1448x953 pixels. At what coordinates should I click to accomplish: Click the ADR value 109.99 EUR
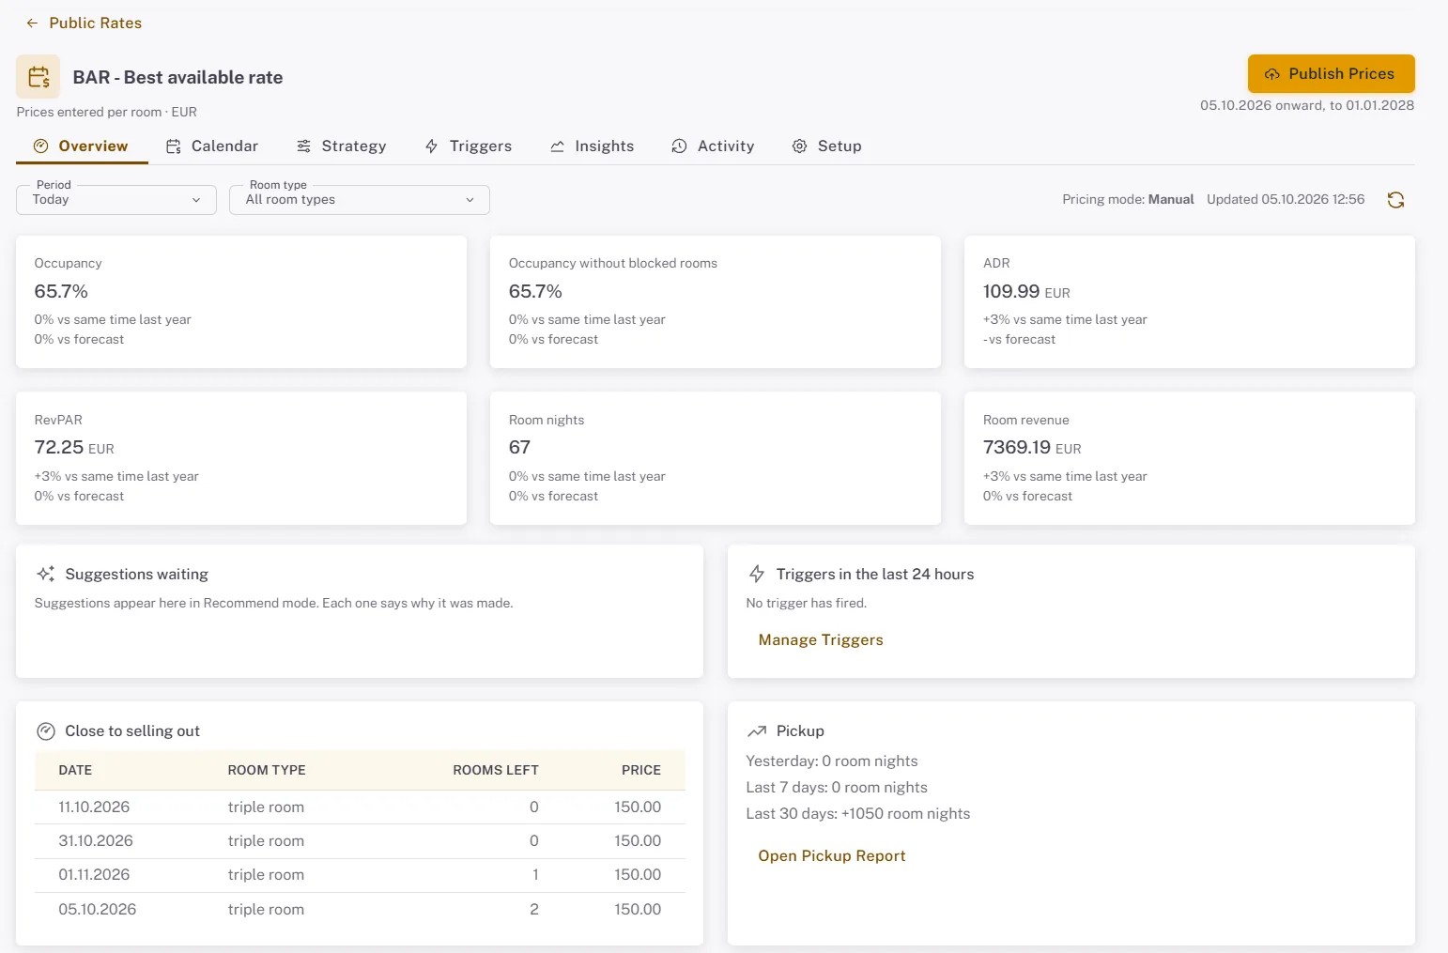pos(1026,292)
